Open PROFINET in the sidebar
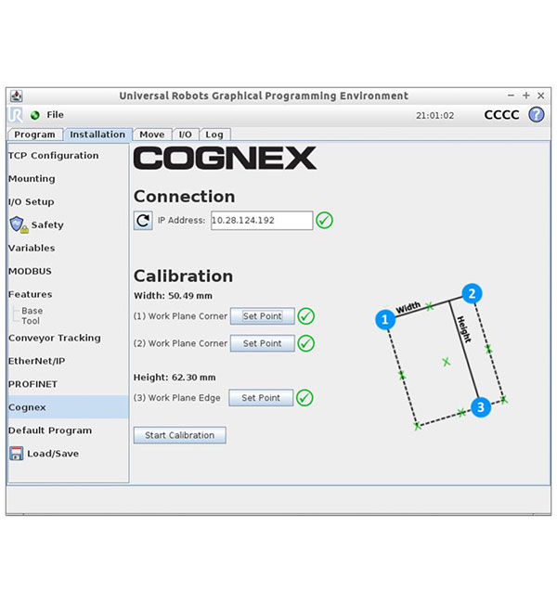This screenshot has width=557, height=603. coord(32,384)
